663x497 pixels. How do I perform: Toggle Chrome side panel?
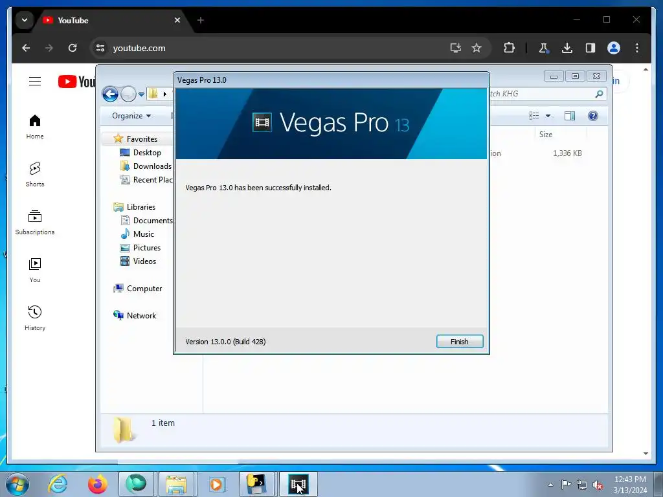click(x=590, y=48)
